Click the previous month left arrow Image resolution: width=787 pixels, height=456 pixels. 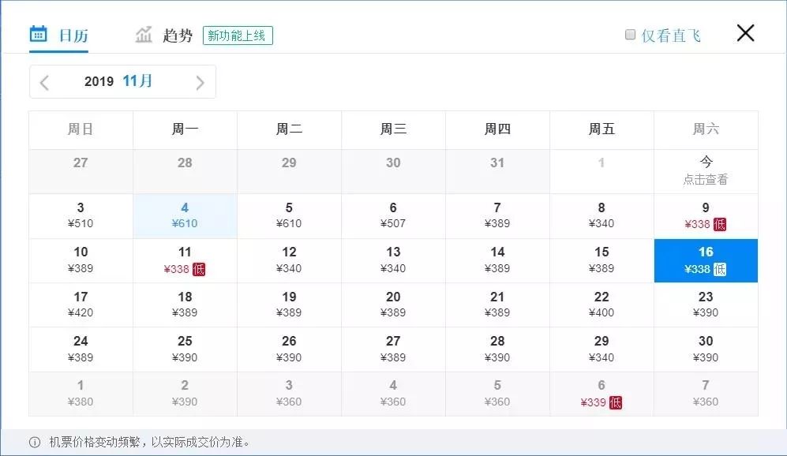point(44,81)
